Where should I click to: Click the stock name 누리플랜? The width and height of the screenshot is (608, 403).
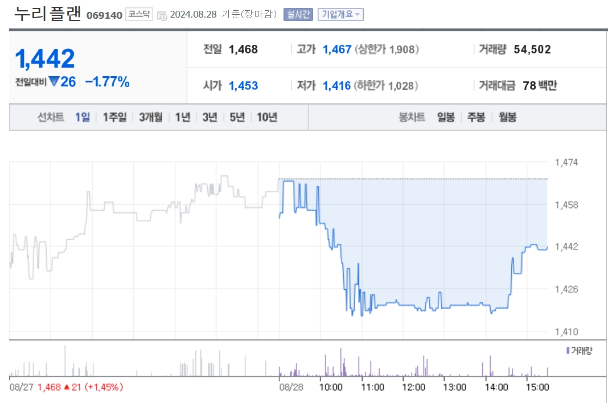(47, 14)
